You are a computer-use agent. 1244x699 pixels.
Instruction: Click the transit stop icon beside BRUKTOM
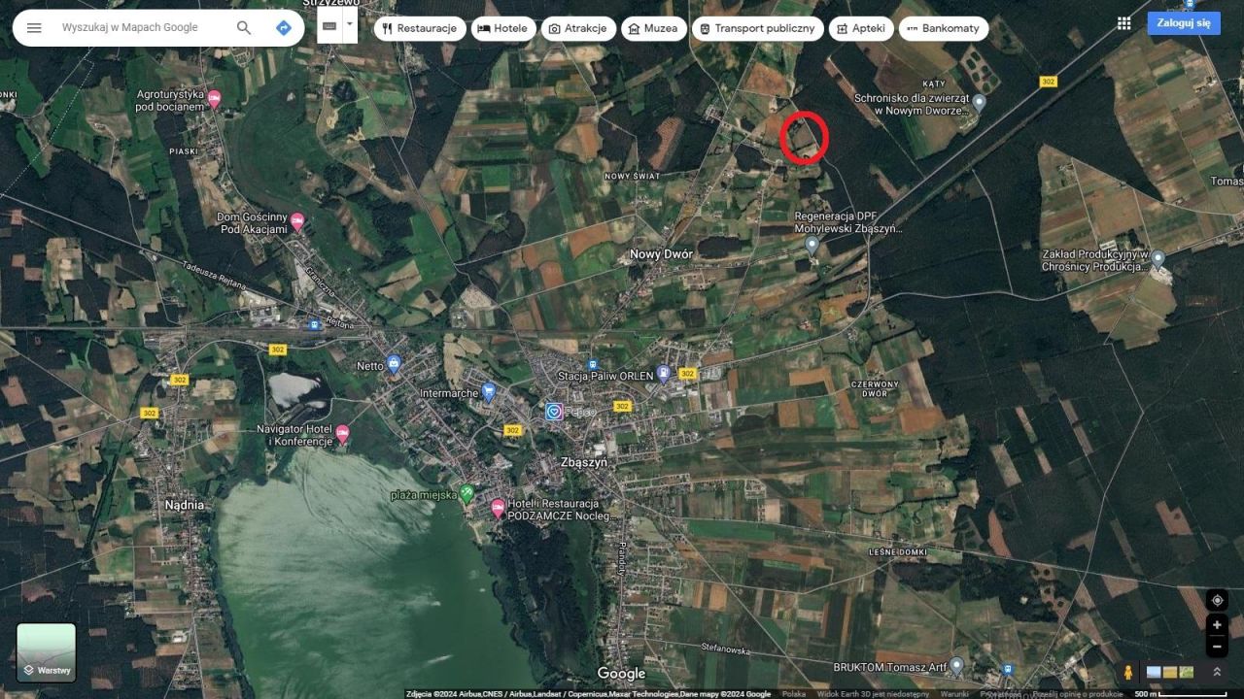point(1008,669)
